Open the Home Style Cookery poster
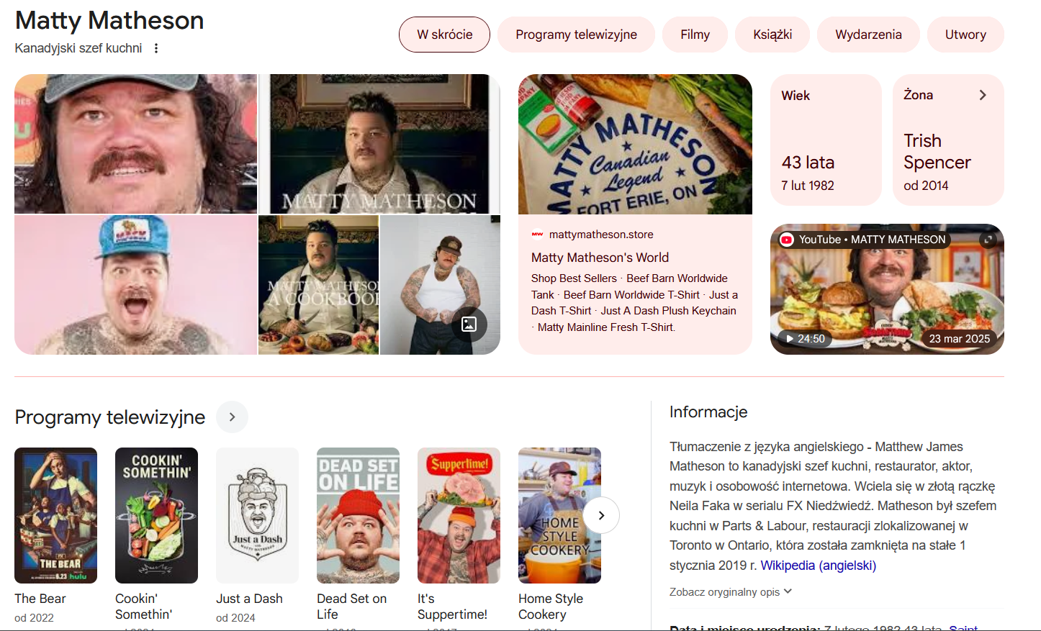This screenshot has width=1041, height=631. pos(559,515)
